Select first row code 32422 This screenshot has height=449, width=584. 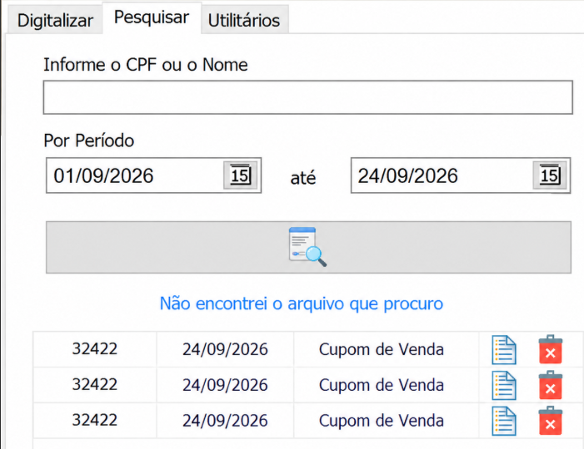tap(95, 348)
